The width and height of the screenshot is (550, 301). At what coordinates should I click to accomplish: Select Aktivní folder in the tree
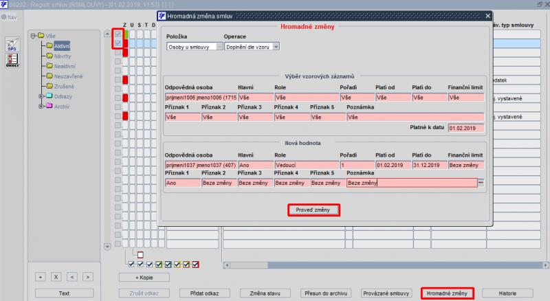(62, 46)
